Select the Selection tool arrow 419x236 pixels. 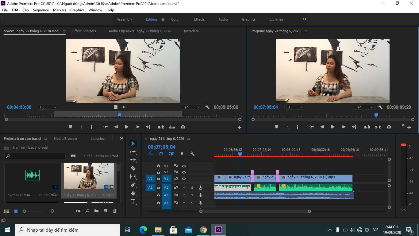(133, 143)
